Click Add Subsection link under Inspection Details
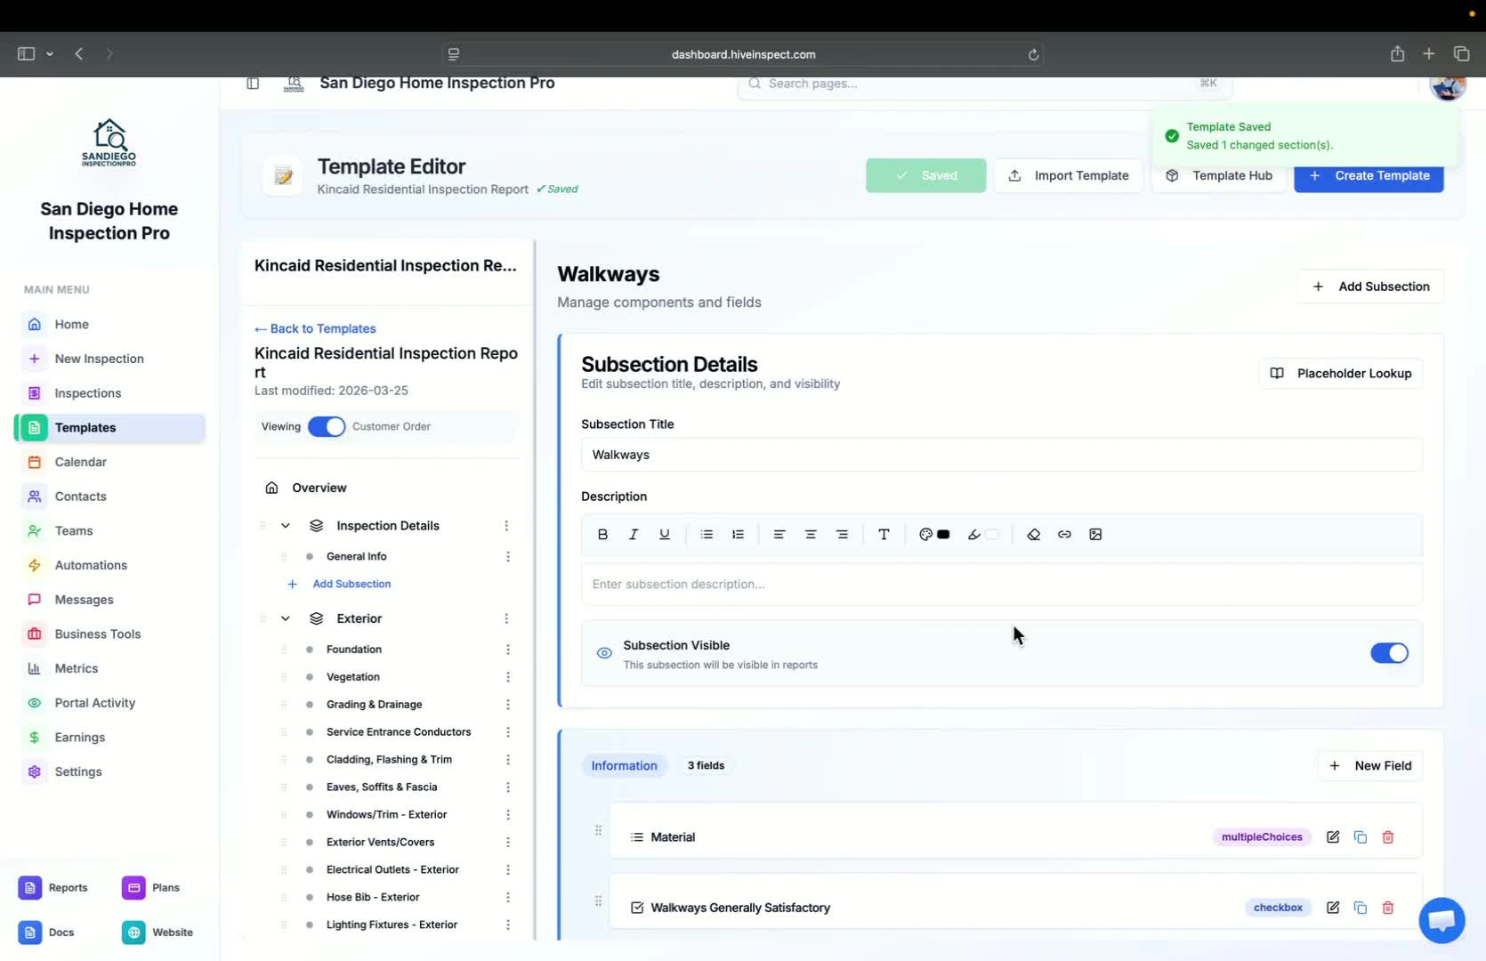Image resolution: width=1486 pixels, height=961 pixels. [351, 585]
